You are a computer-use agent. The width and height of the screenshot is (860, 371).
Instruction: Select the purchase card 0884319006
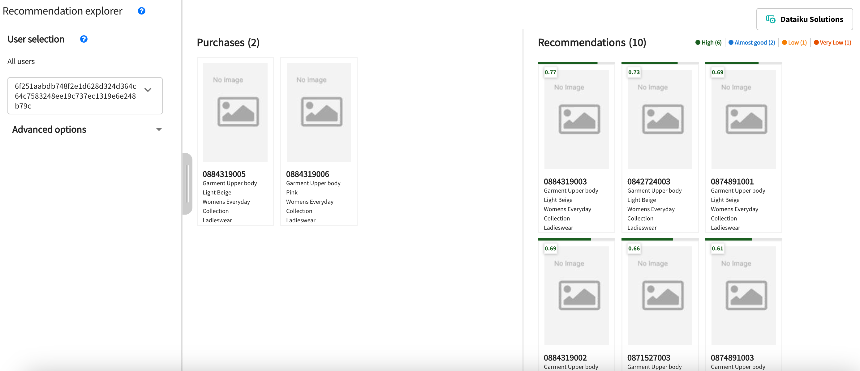coord(319,140)
